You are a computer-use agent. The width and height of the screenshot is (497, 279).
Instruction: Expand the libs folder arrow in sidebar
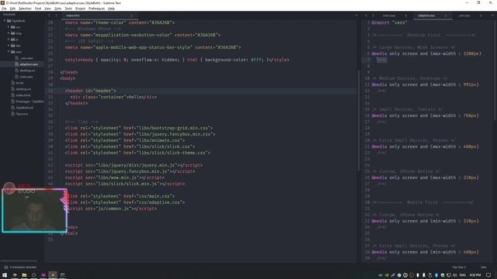tap(9, 46)
